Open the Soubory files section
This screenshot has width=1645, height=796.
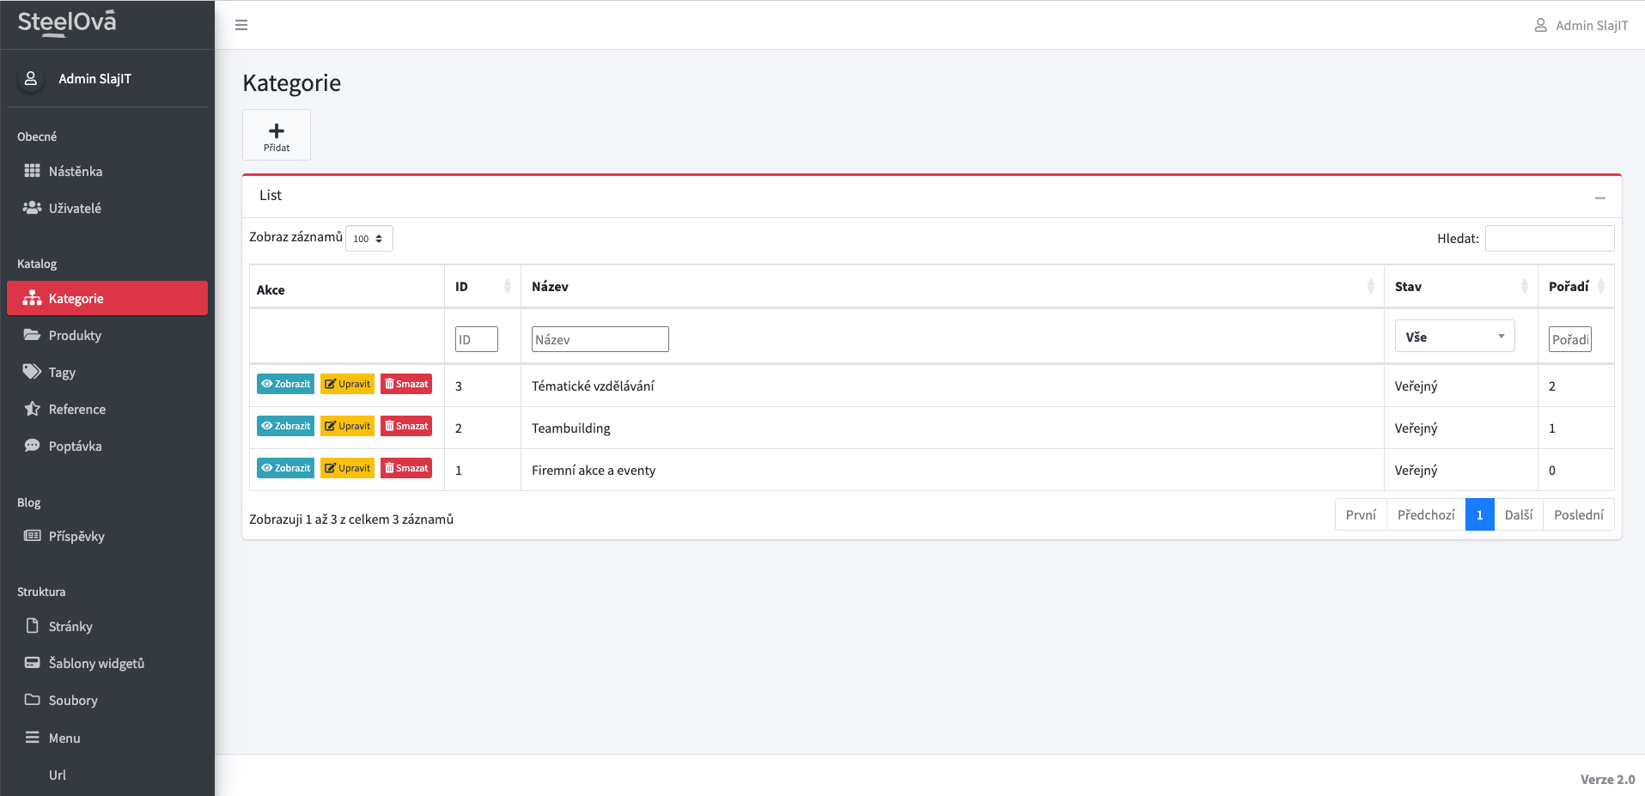(x=73, y=700)
